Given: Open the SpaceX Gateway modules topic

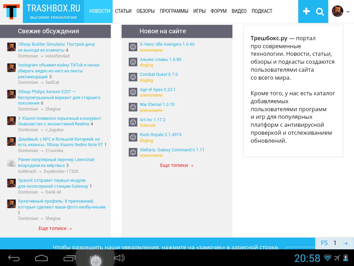Looking at the screenshot, I should (53, 183).
